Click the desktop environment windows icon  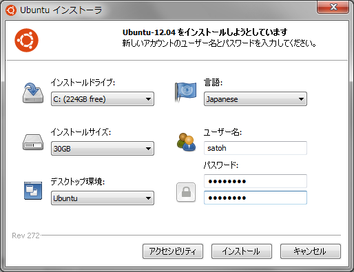coord(33,191)
